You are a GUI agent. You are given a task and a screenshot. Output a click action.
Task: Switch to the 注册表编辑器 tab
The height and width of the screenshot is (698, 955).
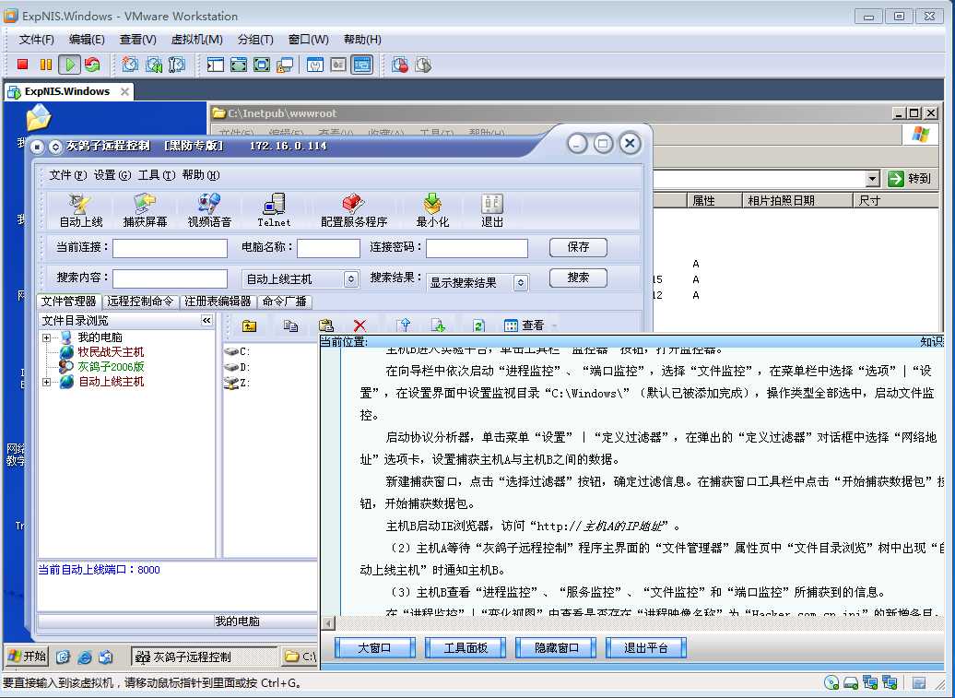(x=218, y=302)
